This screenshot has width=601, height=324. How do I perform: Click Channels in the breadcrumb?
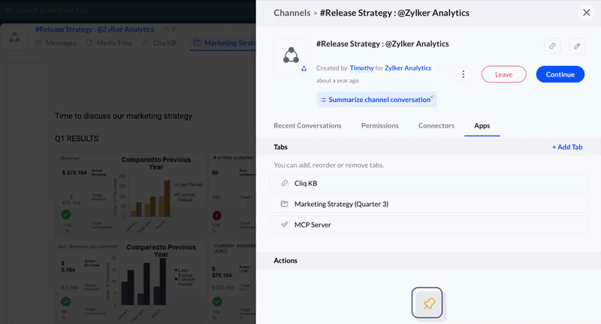pyautogui.click(x=292, y=13)
